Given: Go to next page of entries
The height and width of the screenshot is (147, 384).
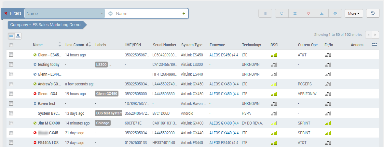Looking at the screenshot, I should pyautogui.click(x=376, y=35).
